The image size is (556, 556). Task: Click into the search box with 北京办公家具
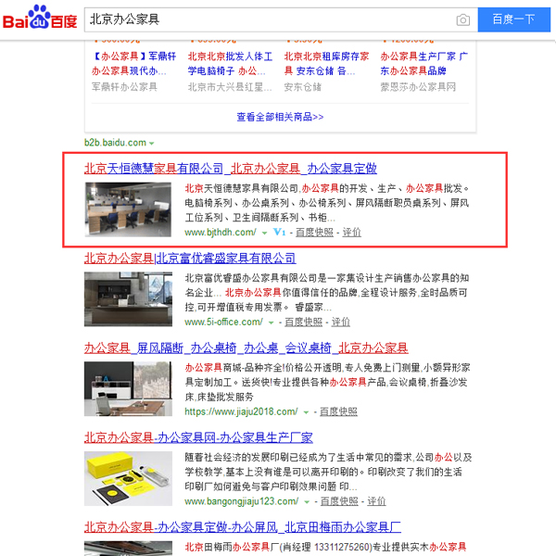coord(269,19)
